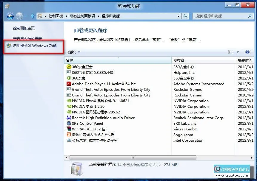
Task: Select the 搜狗拼音输入法 icon
Action: tap(69, 135)
